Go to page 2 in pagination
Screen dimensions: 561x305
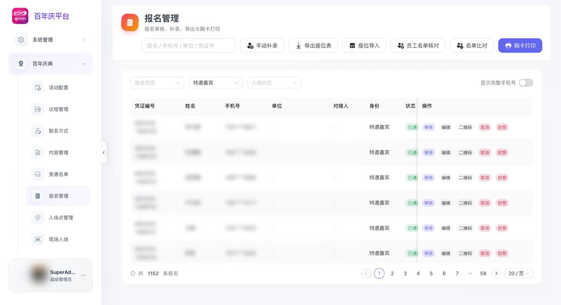[x=392, y=273]
